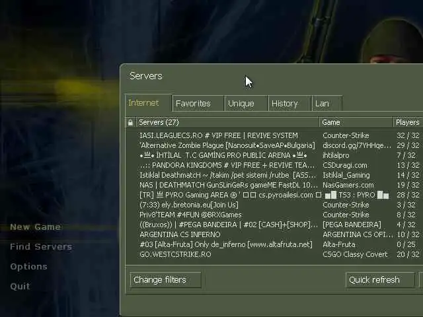The height and width of the screenshot is (317, 423).
Task: Select Find Servers in main menu
Action: pyautogui.click(x=41, y=246)
